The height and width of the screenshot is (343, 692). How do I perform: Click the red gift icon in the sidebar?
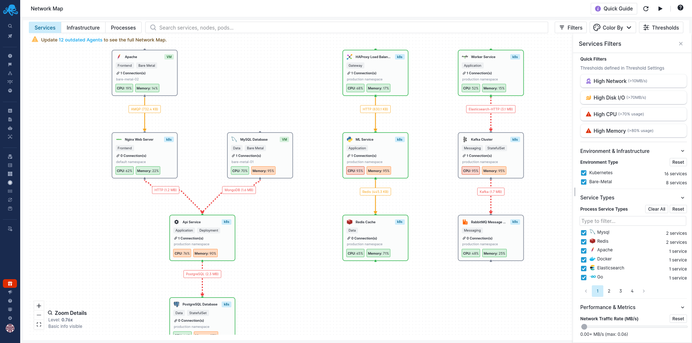(x=10, y=283)
